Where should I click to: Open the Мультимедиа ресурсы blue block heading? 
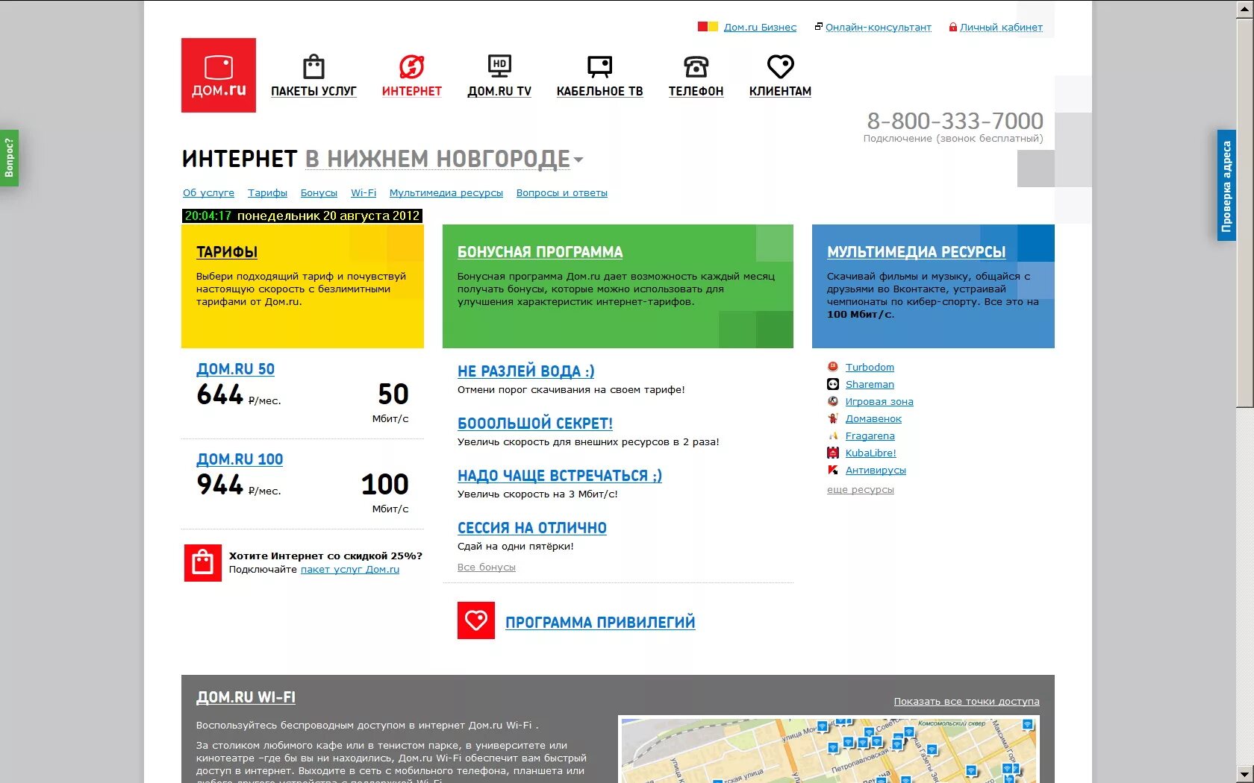point(916,252)
